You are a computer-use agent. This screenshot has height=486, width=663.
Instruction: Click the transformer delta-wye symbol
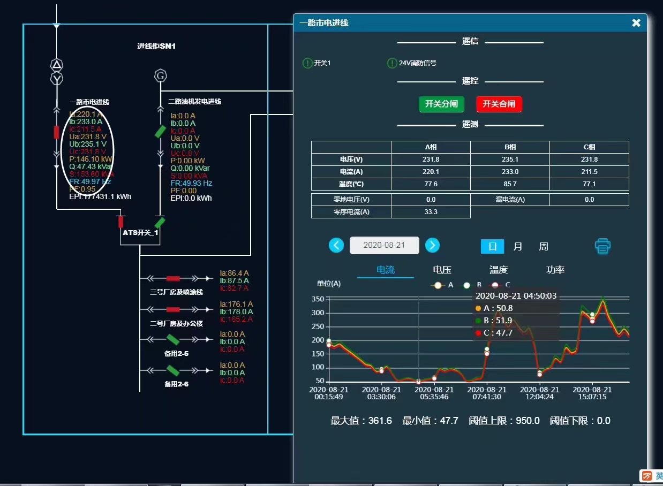pyautogui.click(x=57, y=72)
